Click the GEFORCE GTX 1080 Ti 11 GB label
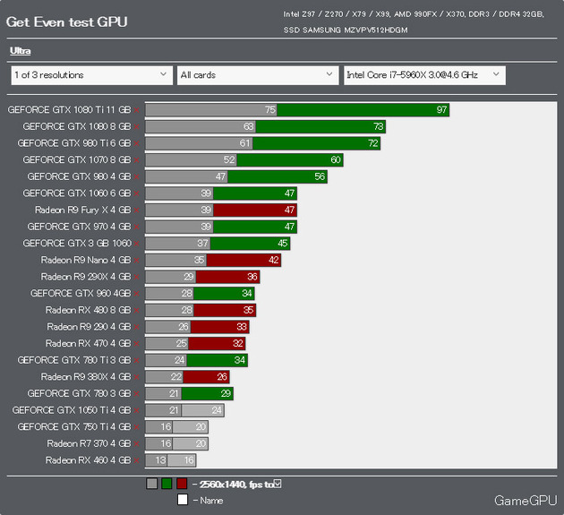 click(x=69, y=110)
